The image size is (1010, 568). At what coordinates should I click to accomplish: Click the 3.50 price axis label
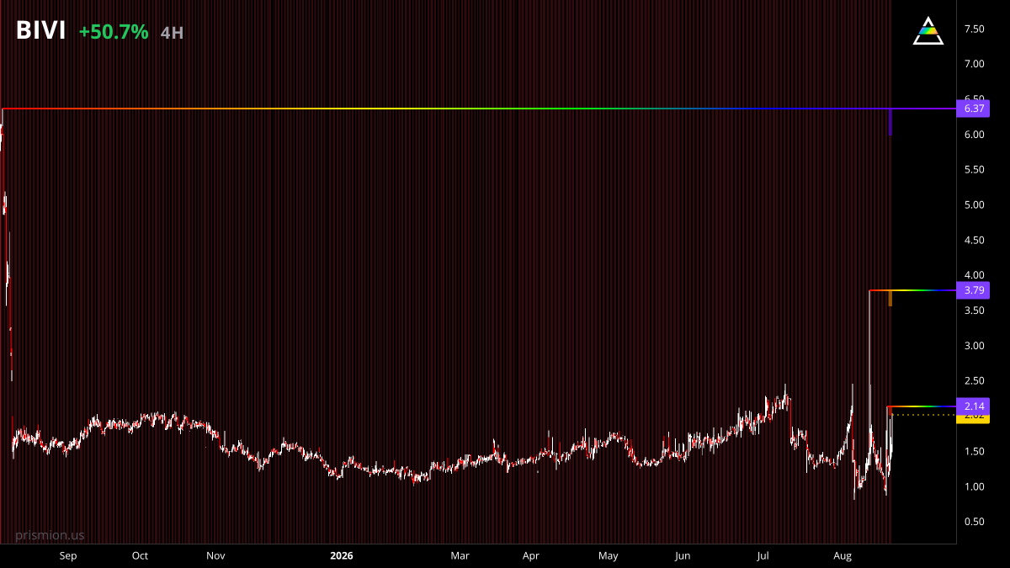(x=974, y=311)
